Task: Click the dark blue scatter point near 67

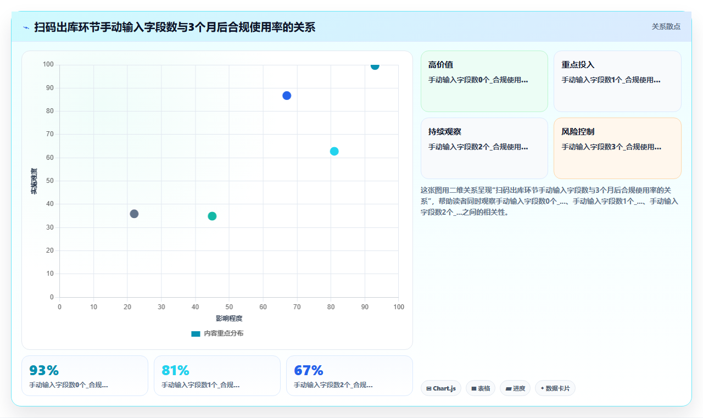Action: tap(287, 96)
